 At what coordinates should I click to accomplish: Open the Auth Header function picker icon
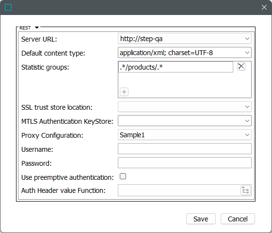[x=245, y=190]
